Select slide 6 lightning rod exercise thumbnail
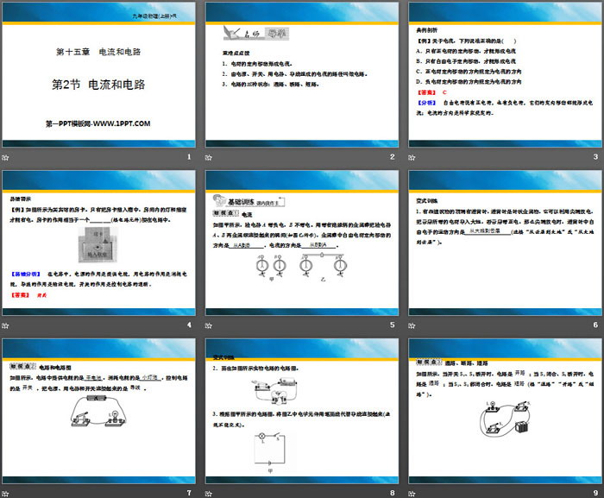 point(505,243)
